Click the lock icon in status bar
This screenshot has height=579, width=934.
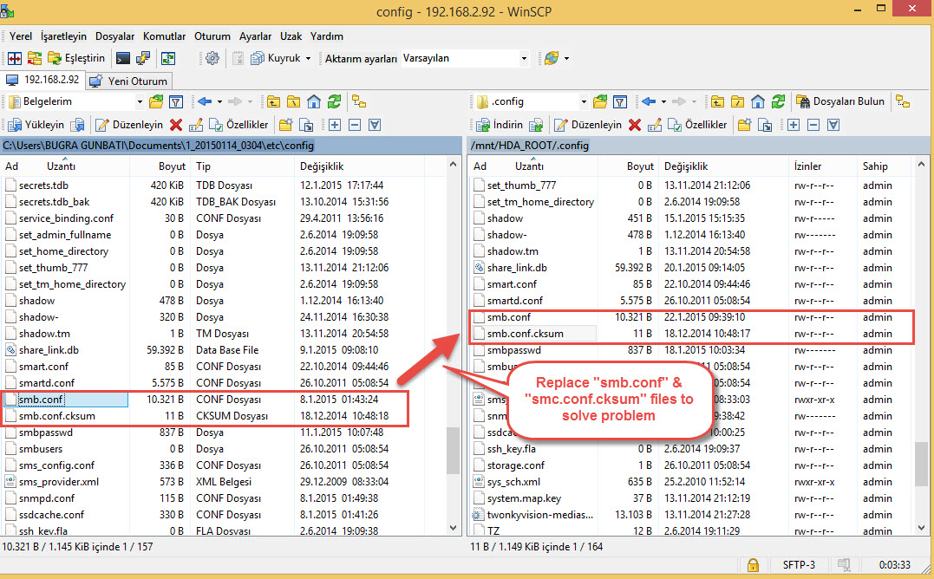pyautogui.click(x=753, y=564)
